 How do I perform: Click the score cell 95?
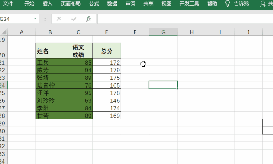coord(78,93)
